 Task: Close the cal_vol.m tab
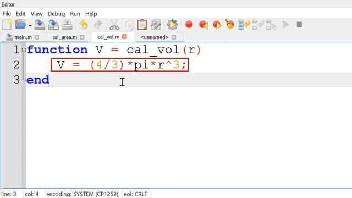pyautogui.click(x=124, y=37)
